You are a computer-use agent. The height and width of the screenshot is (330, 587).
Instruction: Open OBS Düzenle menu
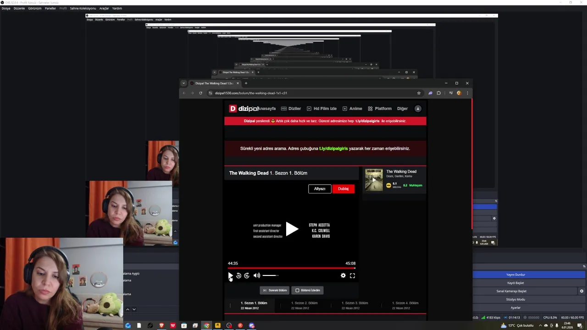[x=19, y=8]
